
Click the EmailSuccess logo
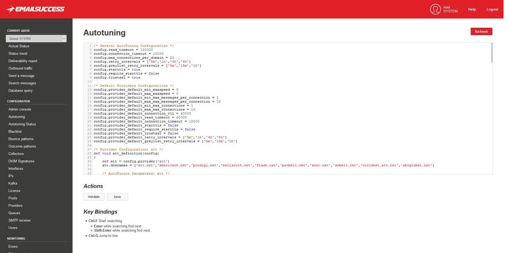tap(36, 9)
